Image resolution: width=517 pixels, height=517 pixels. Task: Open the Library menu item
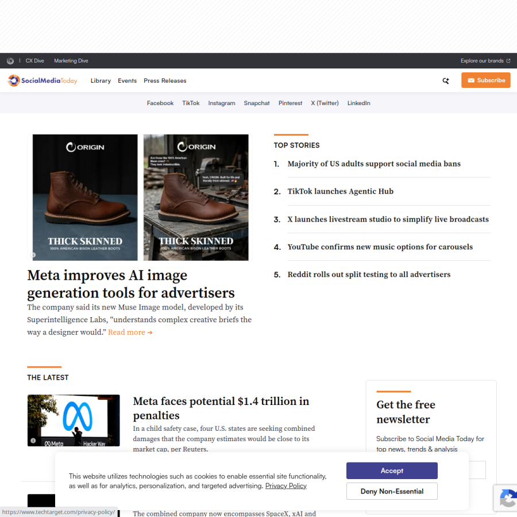click(101, 81)
